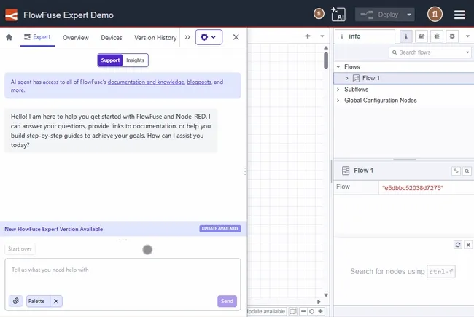Open the help book sidebar tab
474x317 pixels.
click(x=421, y=36)
